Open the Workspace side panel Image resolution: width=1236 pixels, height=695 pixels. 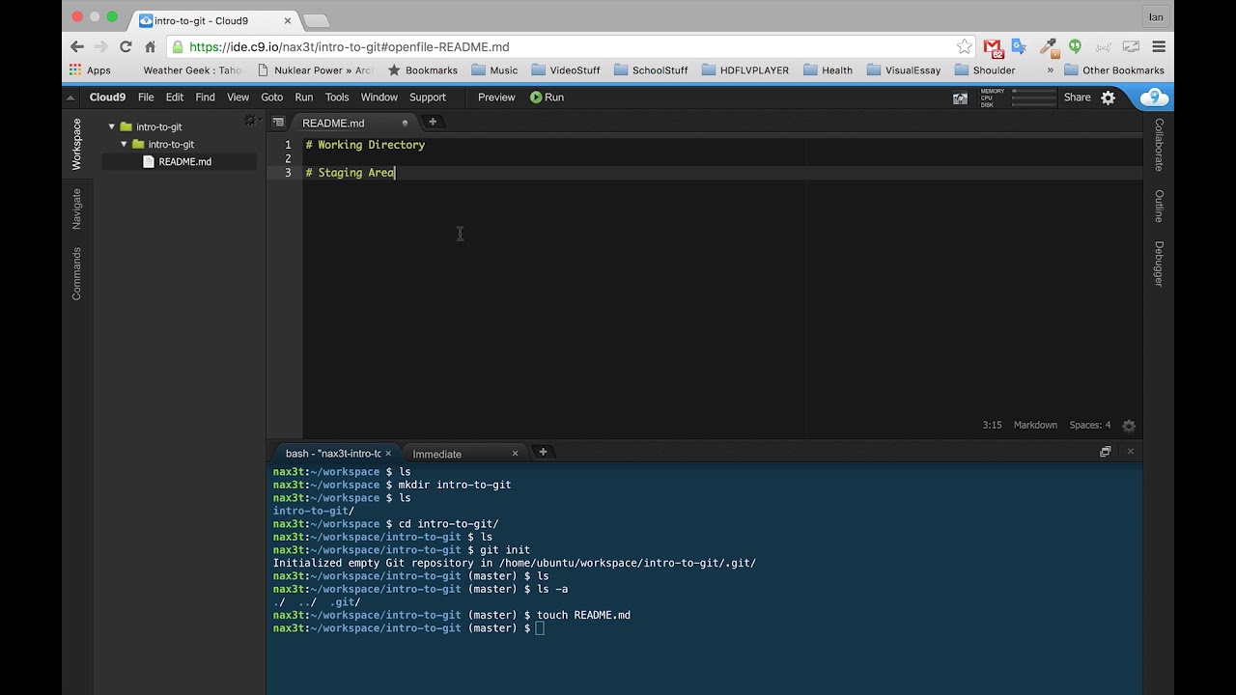[76, 144]
